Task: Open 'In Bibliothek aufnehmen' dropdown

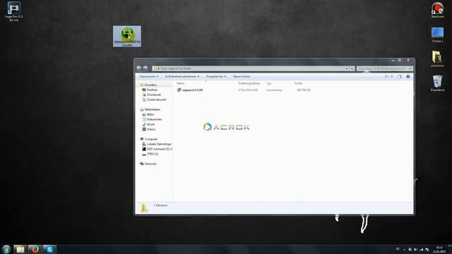Action: [182, 77]
